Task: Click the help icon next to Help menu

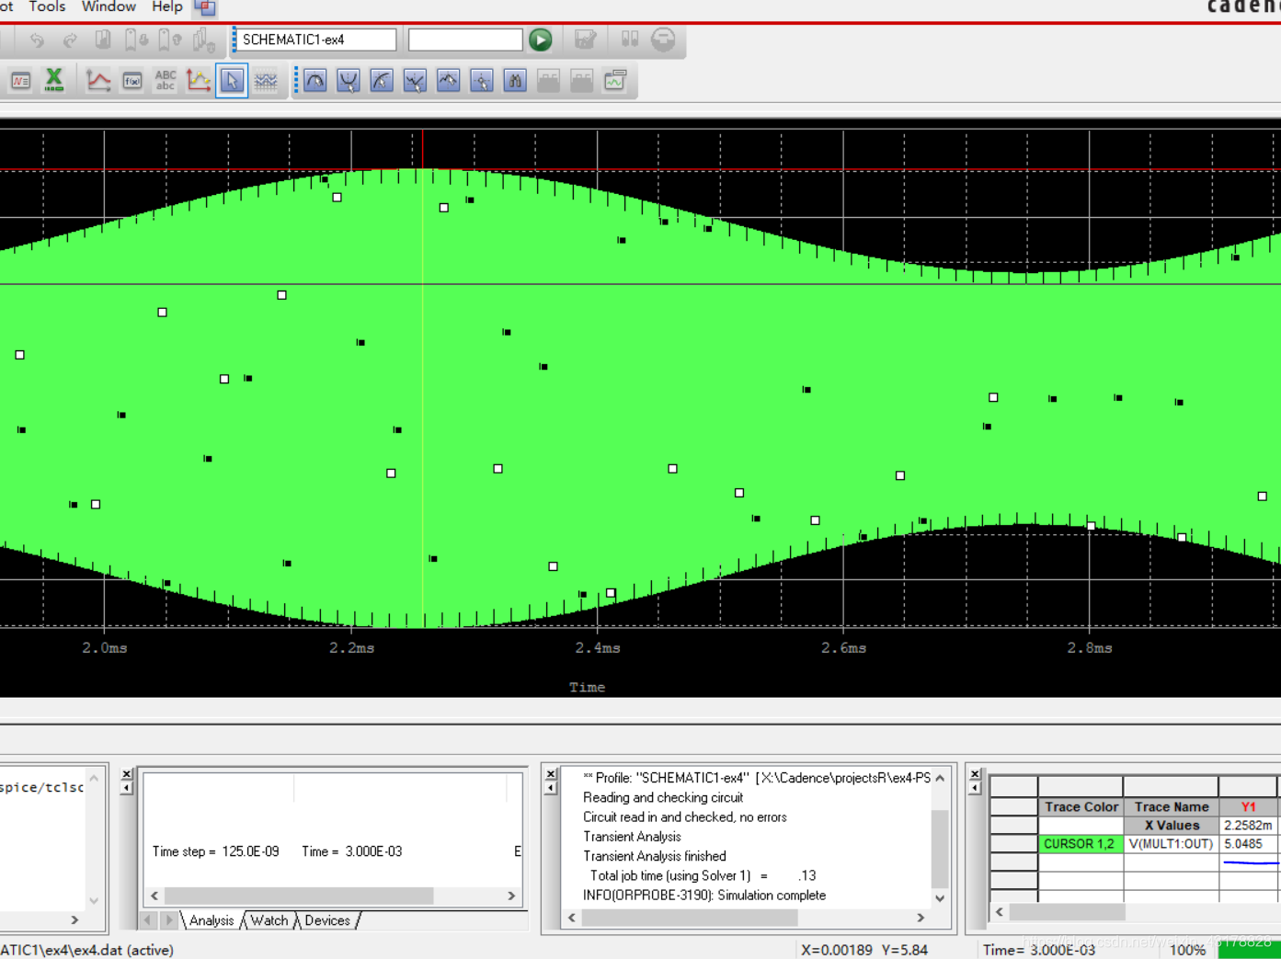Action: tap(205, 7)
